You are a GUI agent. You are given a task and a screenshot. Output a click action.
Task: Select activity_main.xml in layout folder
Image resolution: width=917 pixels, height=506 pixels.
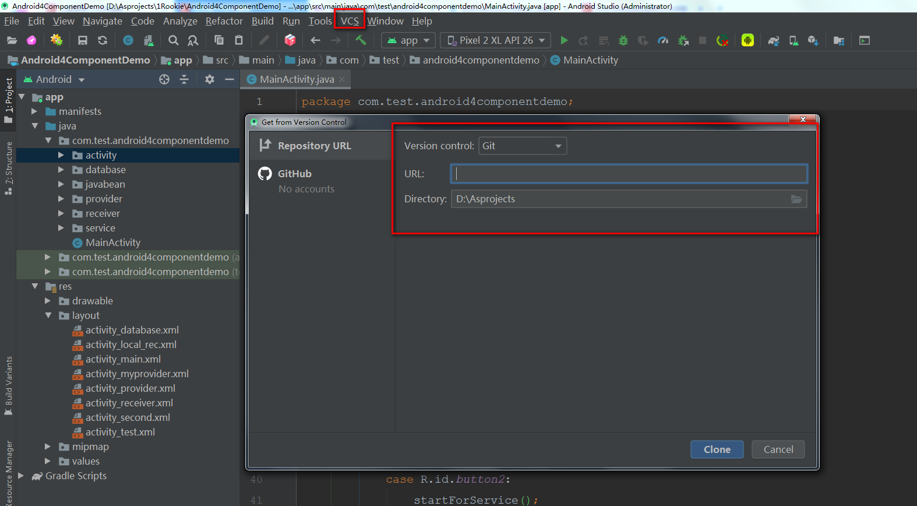pyautogui.click(x=123, y=359)
